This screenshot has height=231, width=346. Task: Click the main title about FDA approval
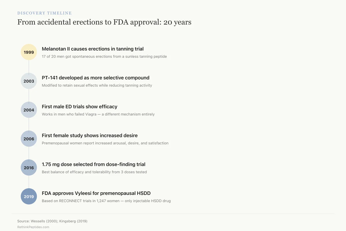[104, 22]
